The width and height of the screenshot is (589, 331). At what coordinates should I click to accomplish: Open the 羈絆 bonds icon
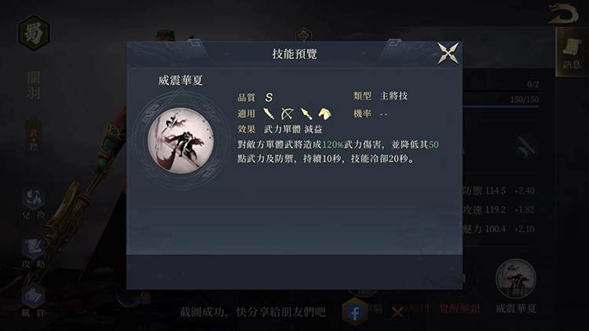[34, 301]
